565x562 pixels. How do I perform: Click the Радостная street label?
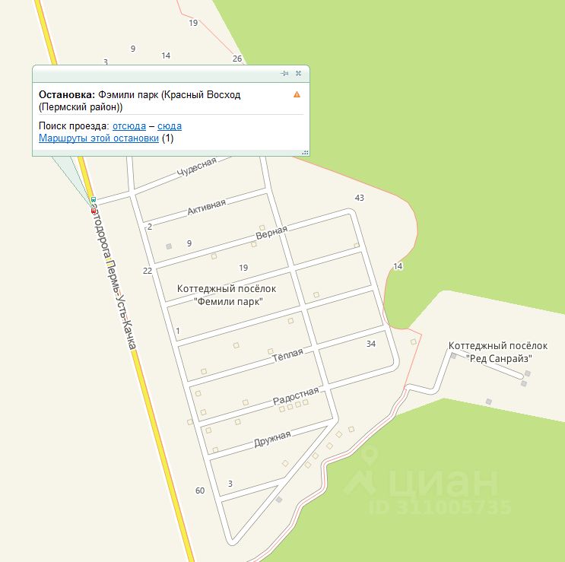[296, 396]
